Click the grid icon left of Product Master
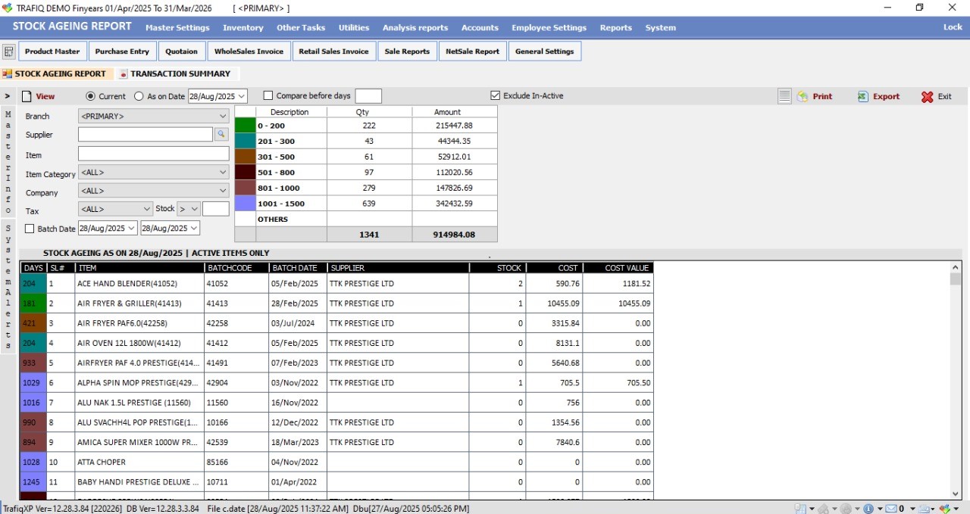 (x=9, y=51)
